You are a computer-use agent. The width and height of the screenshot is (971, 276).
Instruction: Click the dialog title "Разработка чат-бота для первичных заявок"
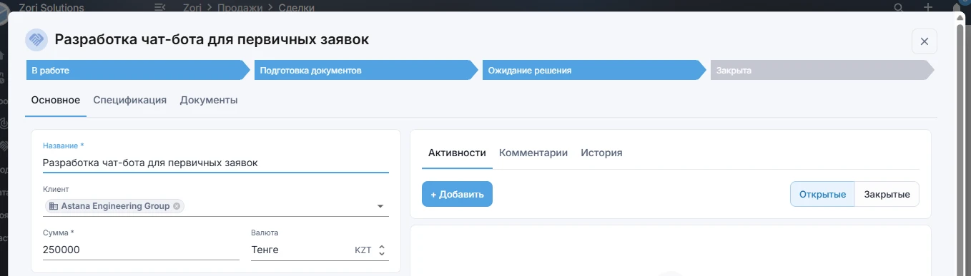[212, 39]
